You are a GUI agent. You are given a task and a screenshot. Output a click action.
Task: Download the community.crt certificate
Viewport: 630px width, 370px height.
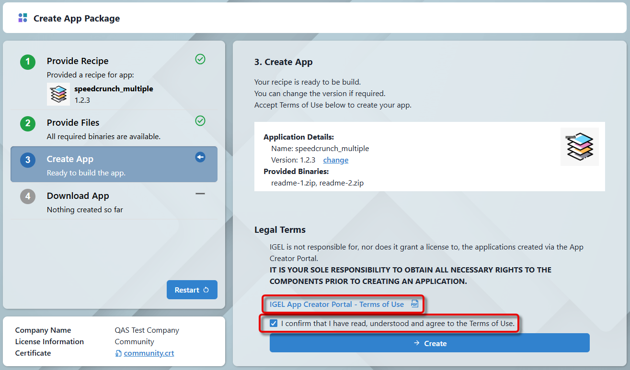tap(149, 353)
